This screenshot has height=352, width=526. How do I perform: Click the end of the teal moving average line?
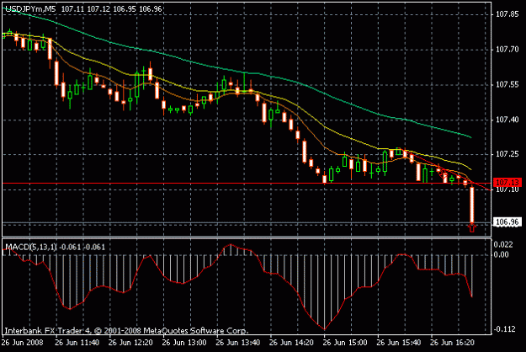pyautogui.click(x=470, y=137)
